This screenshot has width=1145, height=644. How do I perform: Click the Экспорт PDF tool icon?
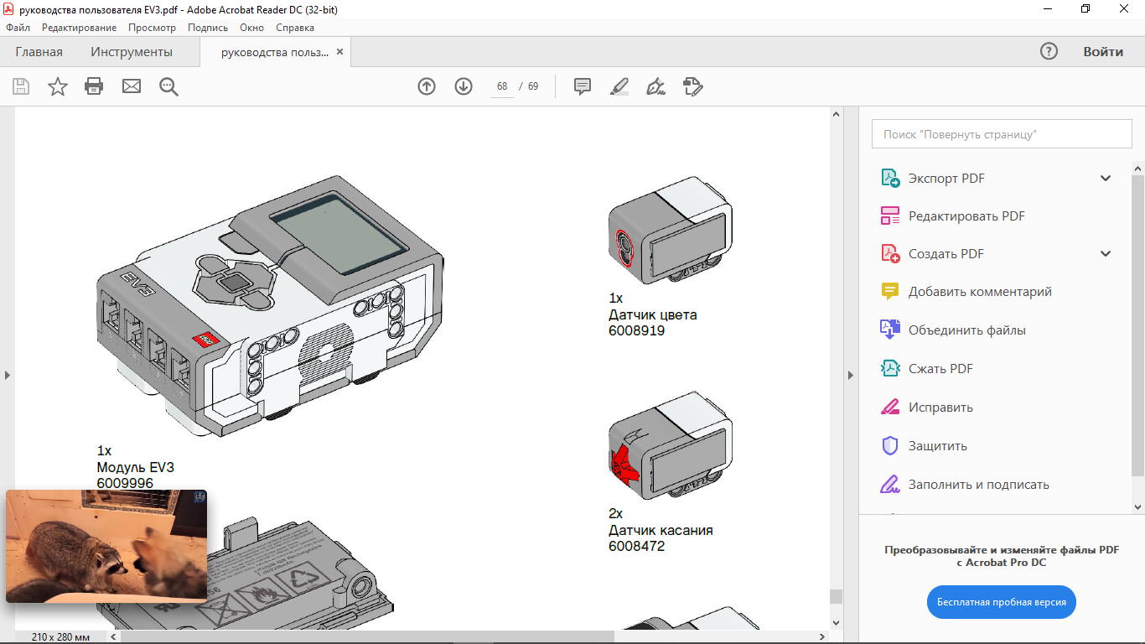[889, 178]
